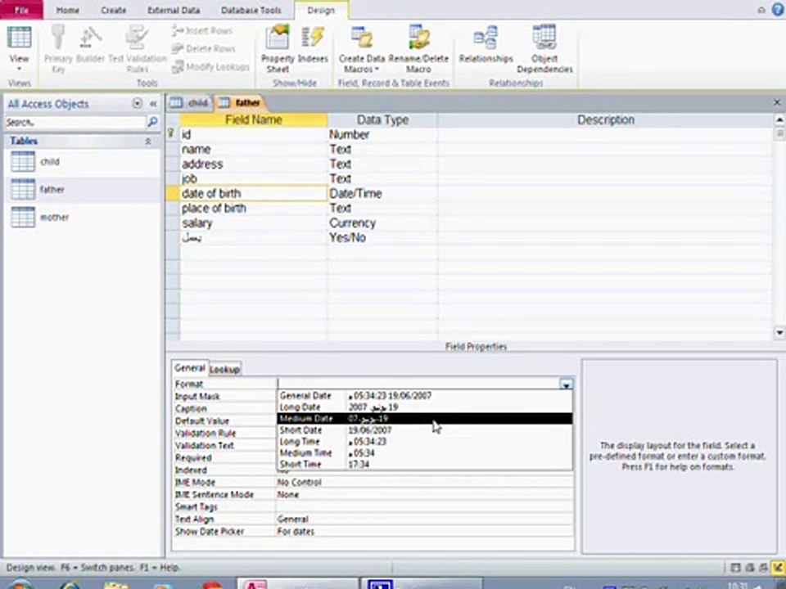Open the Format property dropdown arrow

(566, 384)
